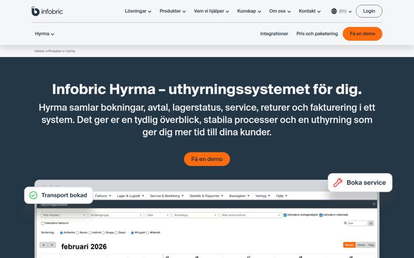Open the Vem vi hjälper dropdown
The image size is (414, 258).
pos(211,11)
